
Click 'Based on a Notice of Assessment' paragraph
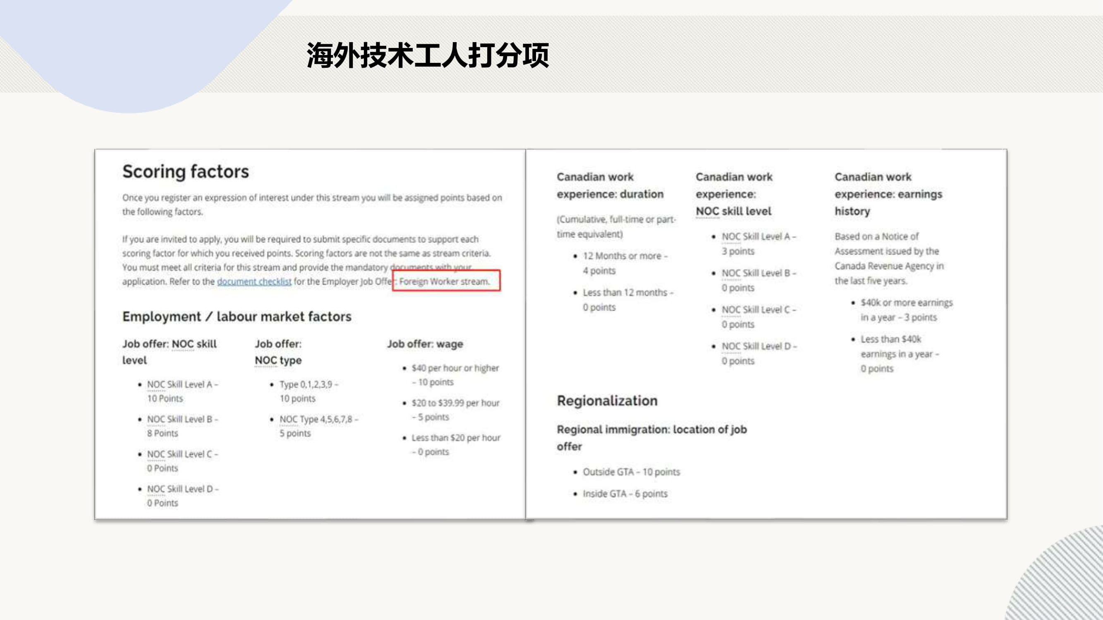point(889,258)
